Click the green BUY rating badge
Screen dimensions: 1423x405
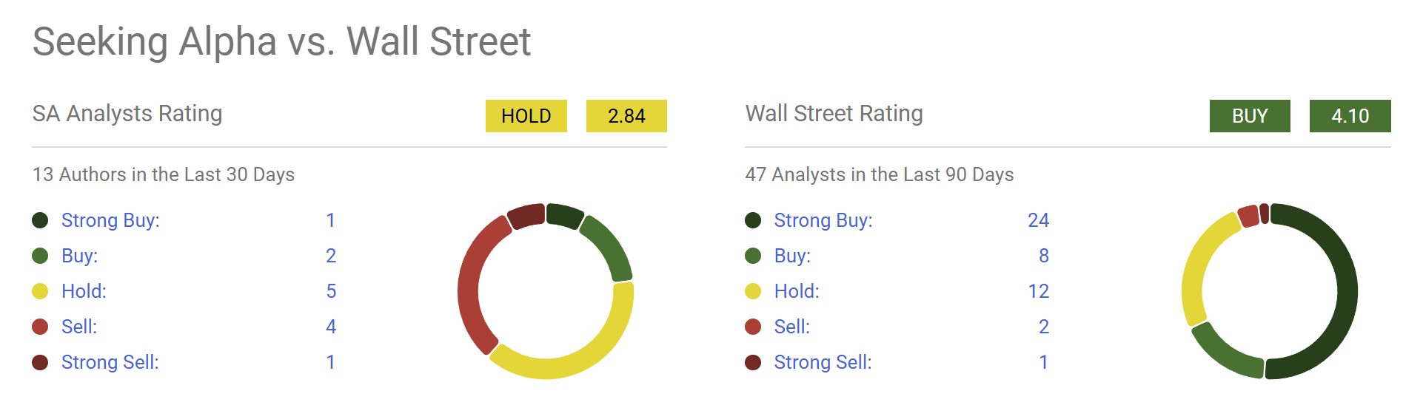[1250, 116]
